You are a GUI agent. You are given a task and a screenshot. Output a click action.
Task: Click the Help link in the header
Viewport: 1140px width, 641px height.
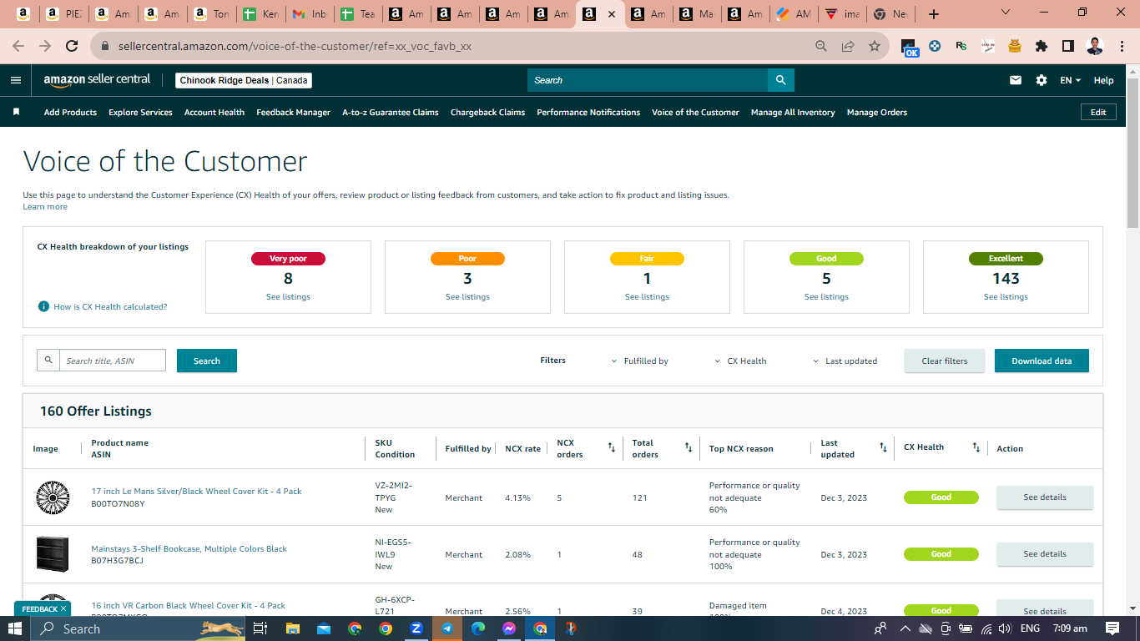tap(1103, 80)
